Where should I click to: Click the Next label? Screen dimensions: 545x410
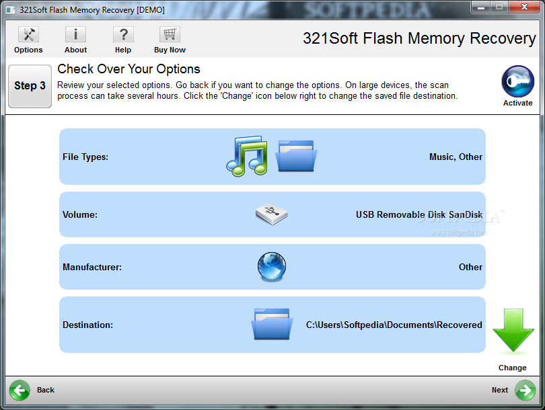(500, 391)
